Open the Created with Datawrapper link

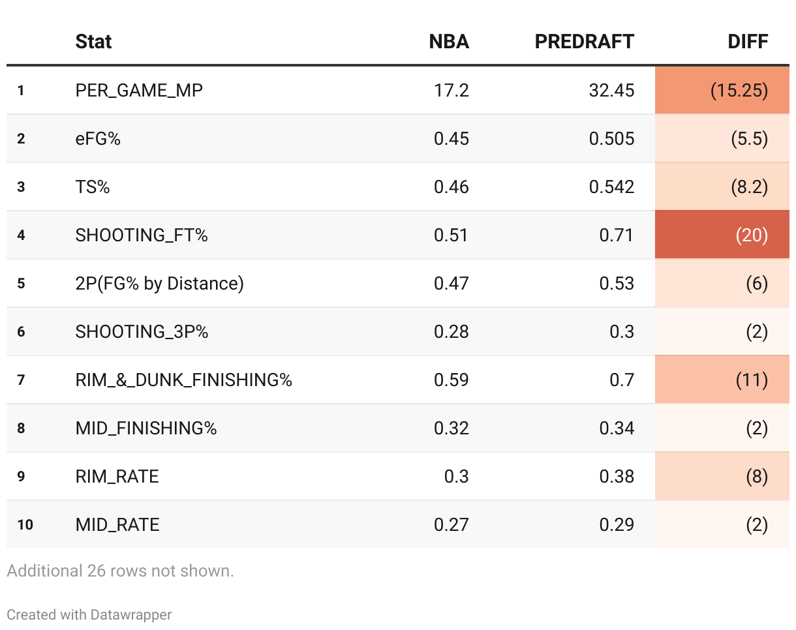89,614
